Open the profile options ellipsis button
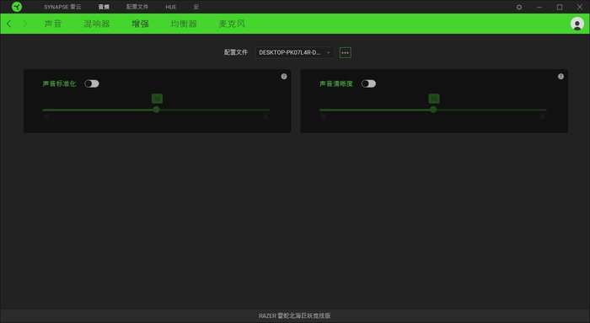This screenshot has height=323, width=590. point(345,52)
